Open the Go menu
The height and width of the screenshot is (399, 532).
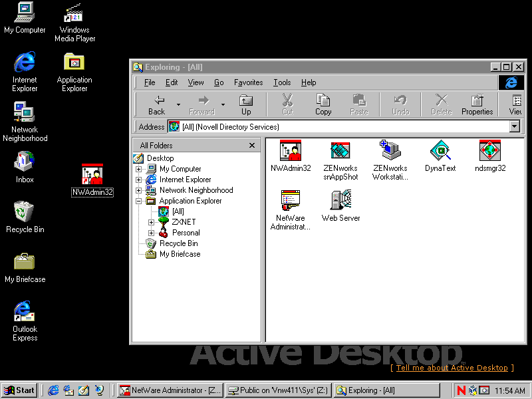click(x=219, y=82)
